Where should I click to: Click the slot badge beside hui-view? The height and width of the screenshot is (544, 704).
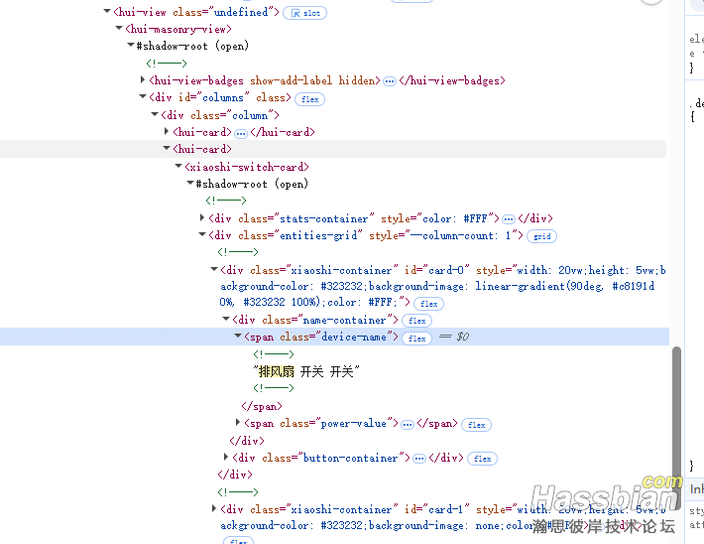(304, 13)
